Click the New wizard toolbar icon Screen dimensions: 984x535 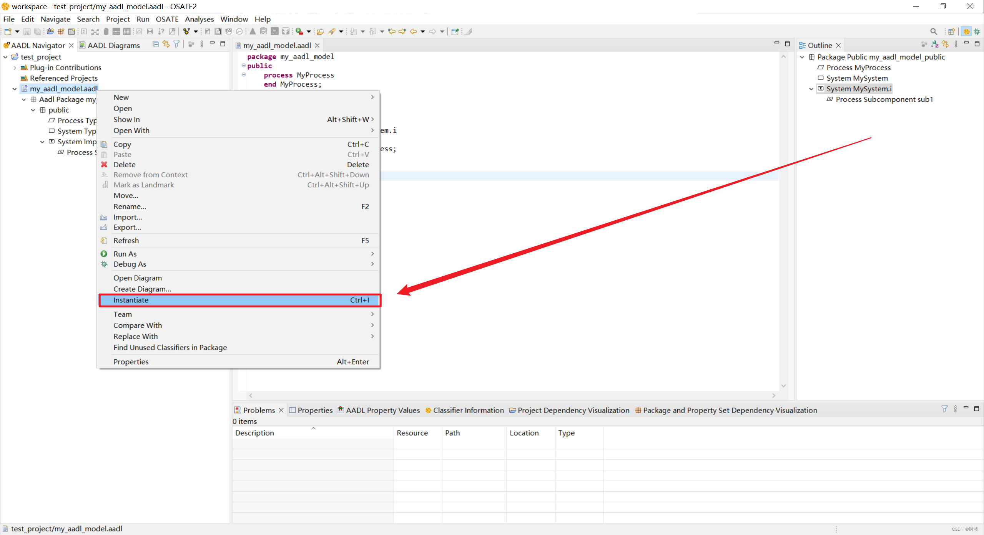click(x=8, y=31)
